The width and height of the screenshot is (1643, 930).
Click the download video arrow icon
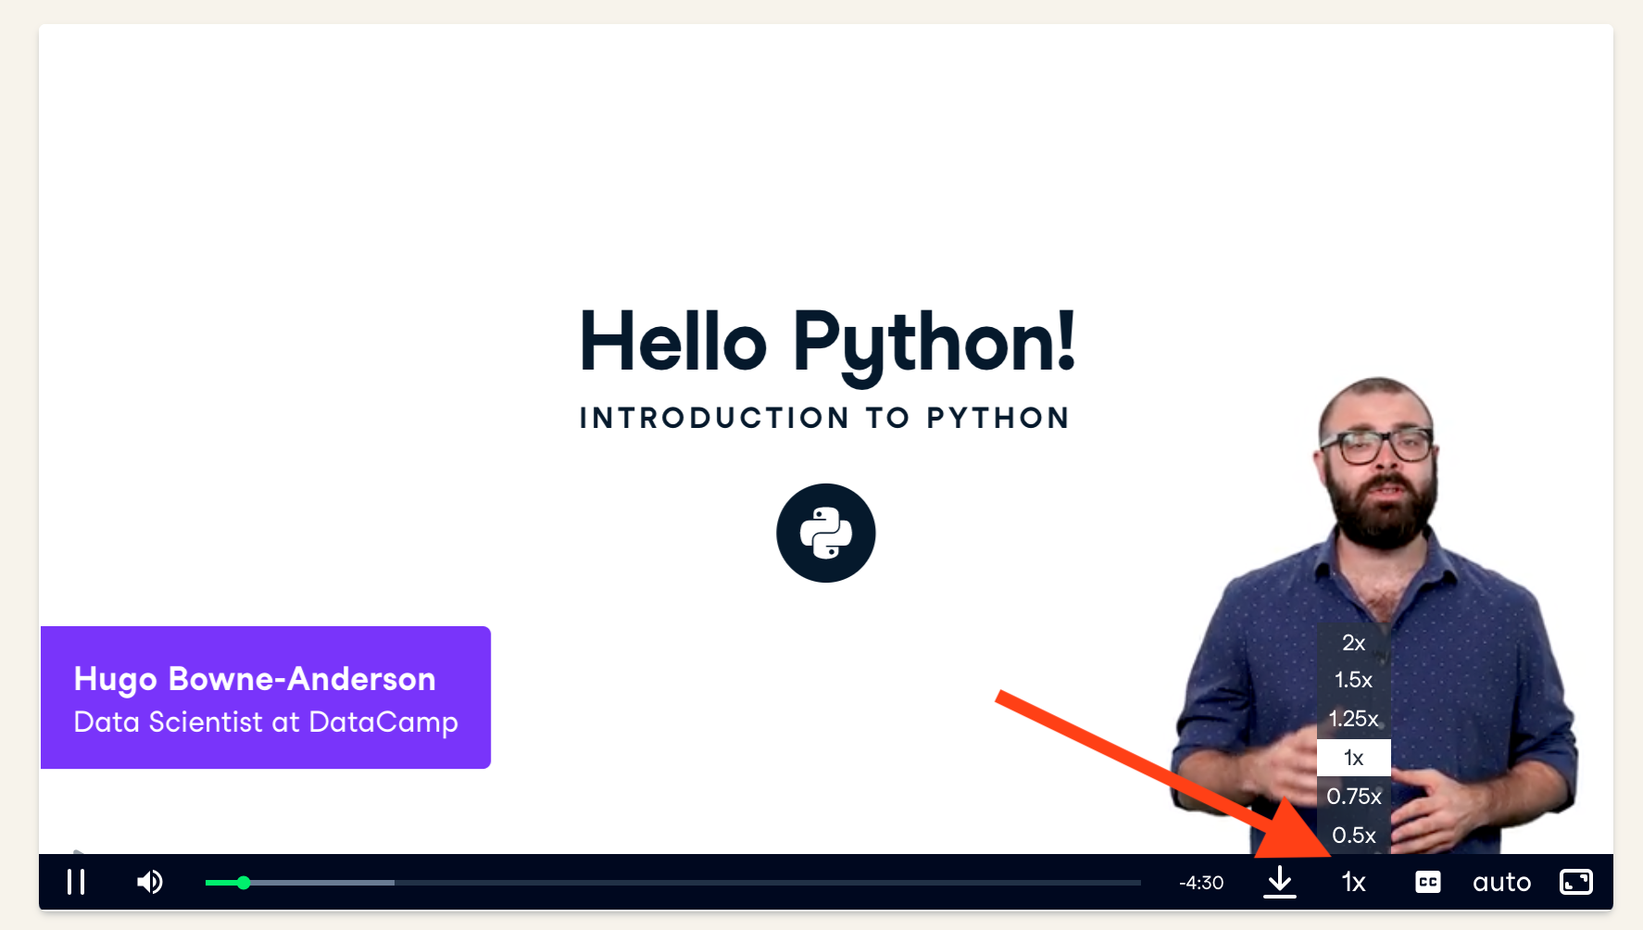[1280, 882]
